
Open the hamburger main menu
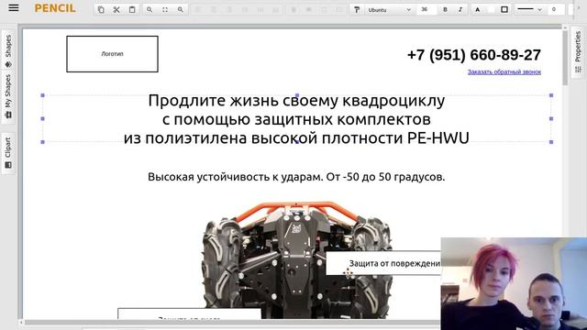pos(14,8)
